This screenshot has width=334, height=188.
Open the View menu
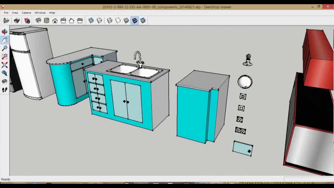15,13
